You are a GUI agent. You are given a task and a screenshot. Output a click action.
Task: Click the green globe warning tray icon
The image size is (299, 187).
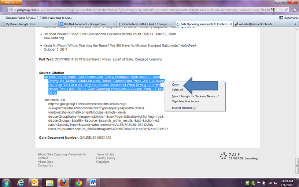253,183
